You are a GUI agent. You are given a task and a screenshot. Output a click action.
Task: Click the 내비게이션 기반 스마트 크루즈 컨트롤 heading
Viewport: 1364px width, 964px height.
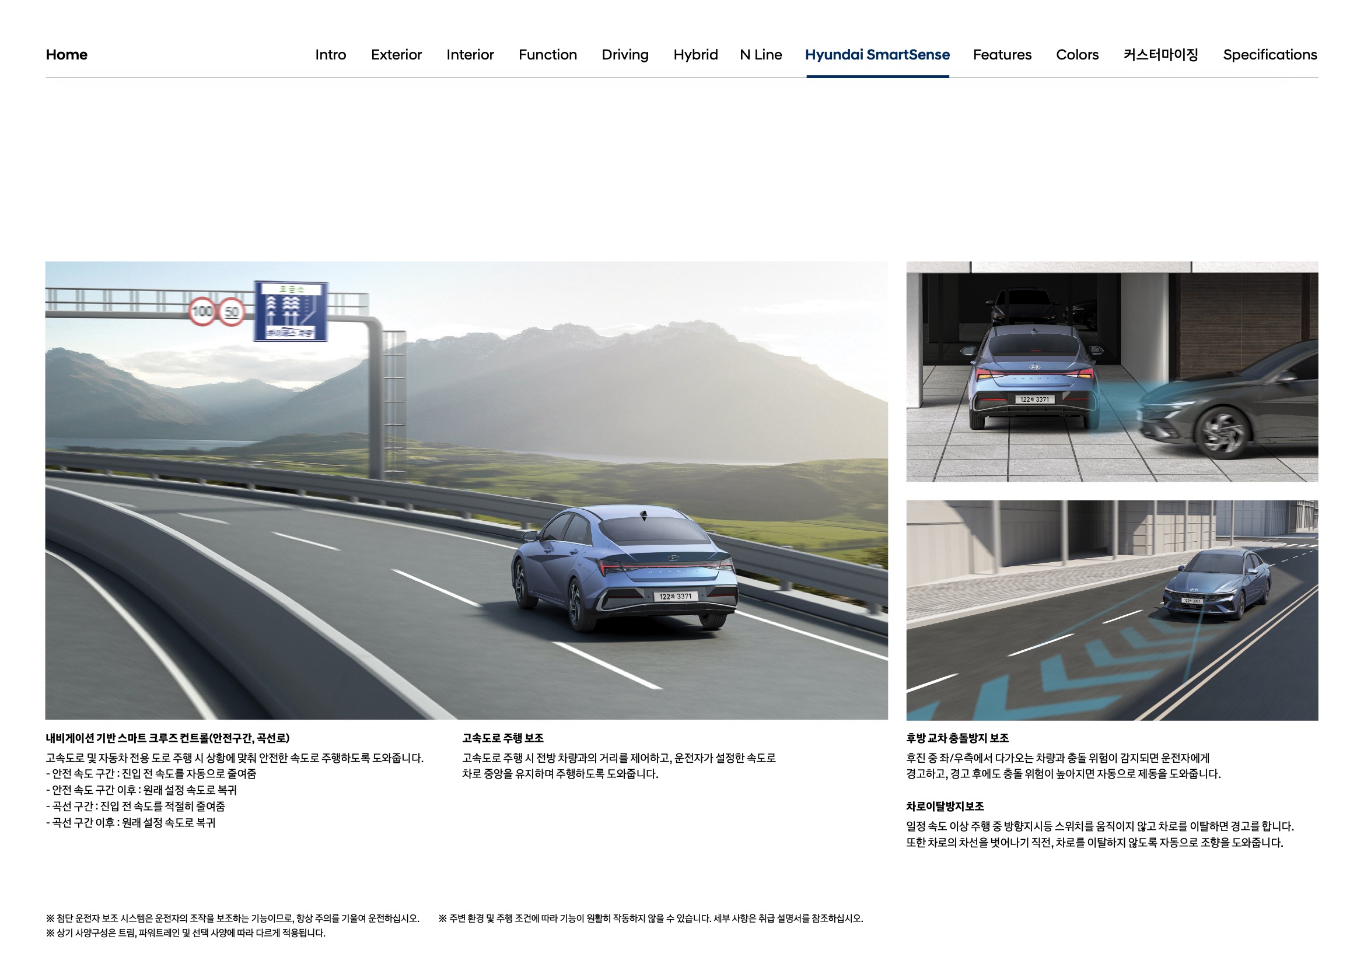coord(167,738)
